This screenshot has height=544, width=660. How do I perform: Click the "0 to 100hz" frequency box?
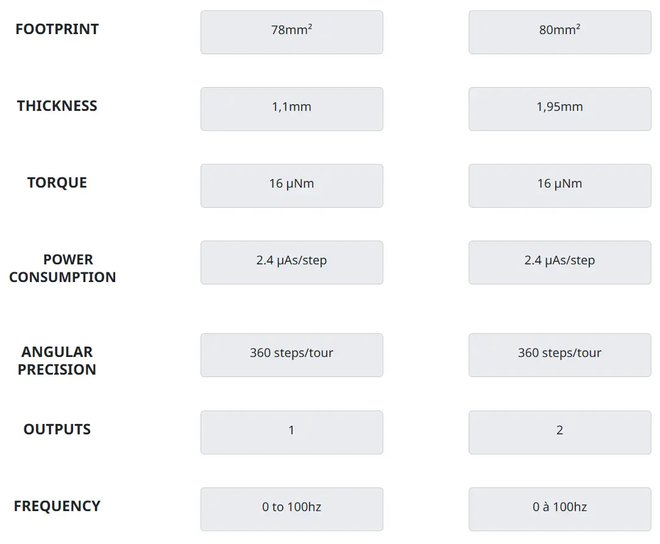(x=291, y=509)
